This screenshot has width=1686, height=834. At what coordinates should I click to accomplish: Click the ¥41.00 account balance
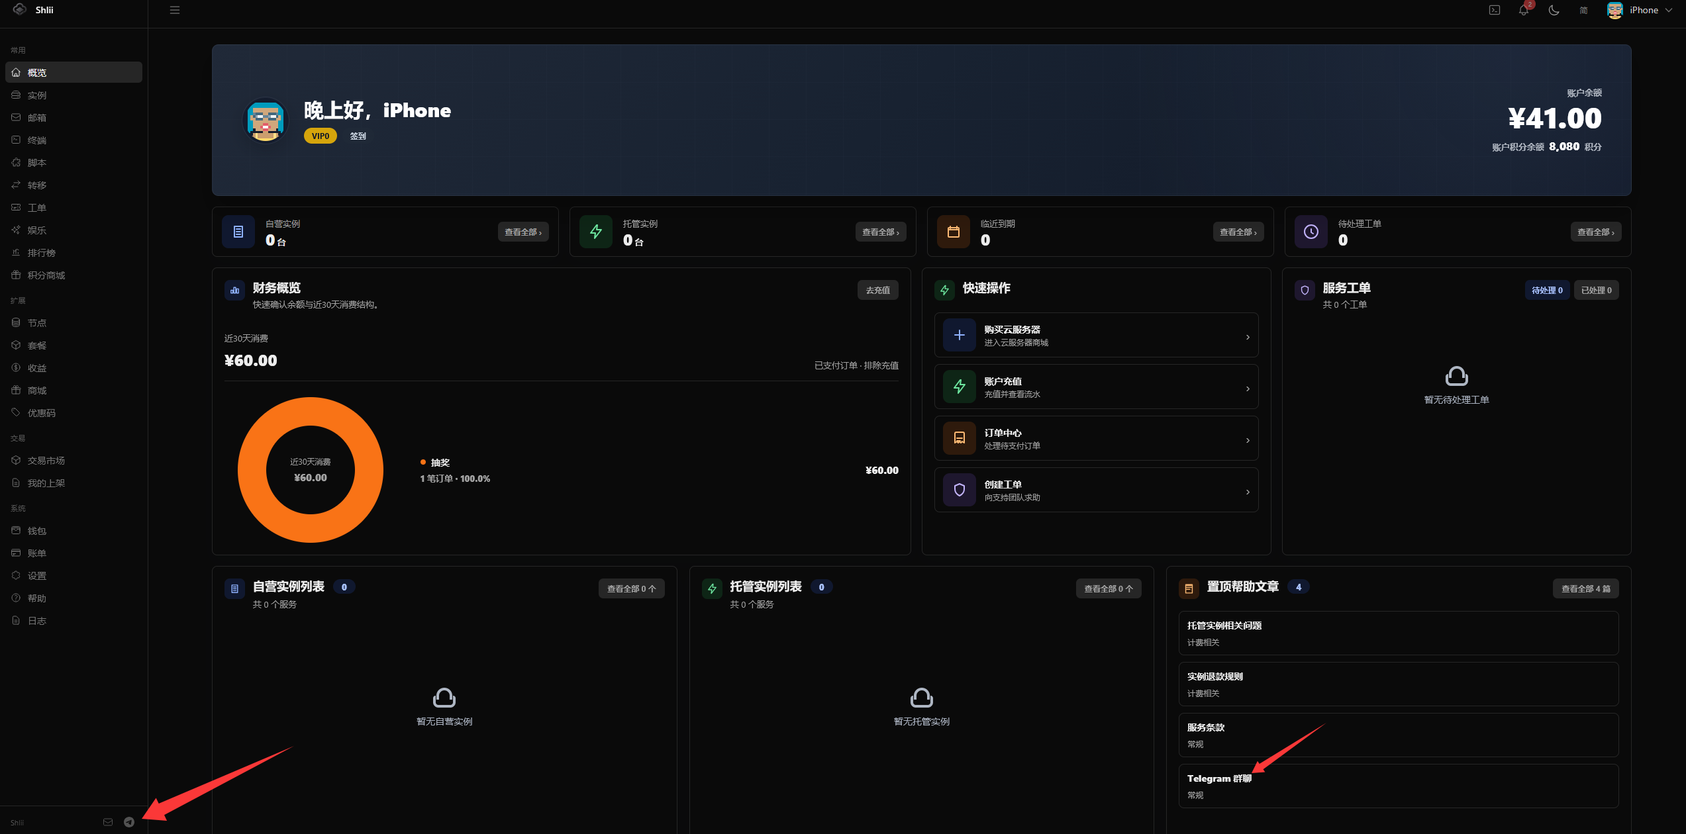(1555, 118)
